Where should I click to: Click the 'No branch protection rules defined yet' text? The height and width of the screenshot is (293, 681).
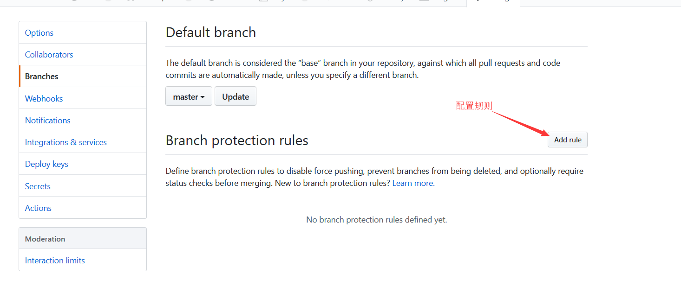click(376, 219)
